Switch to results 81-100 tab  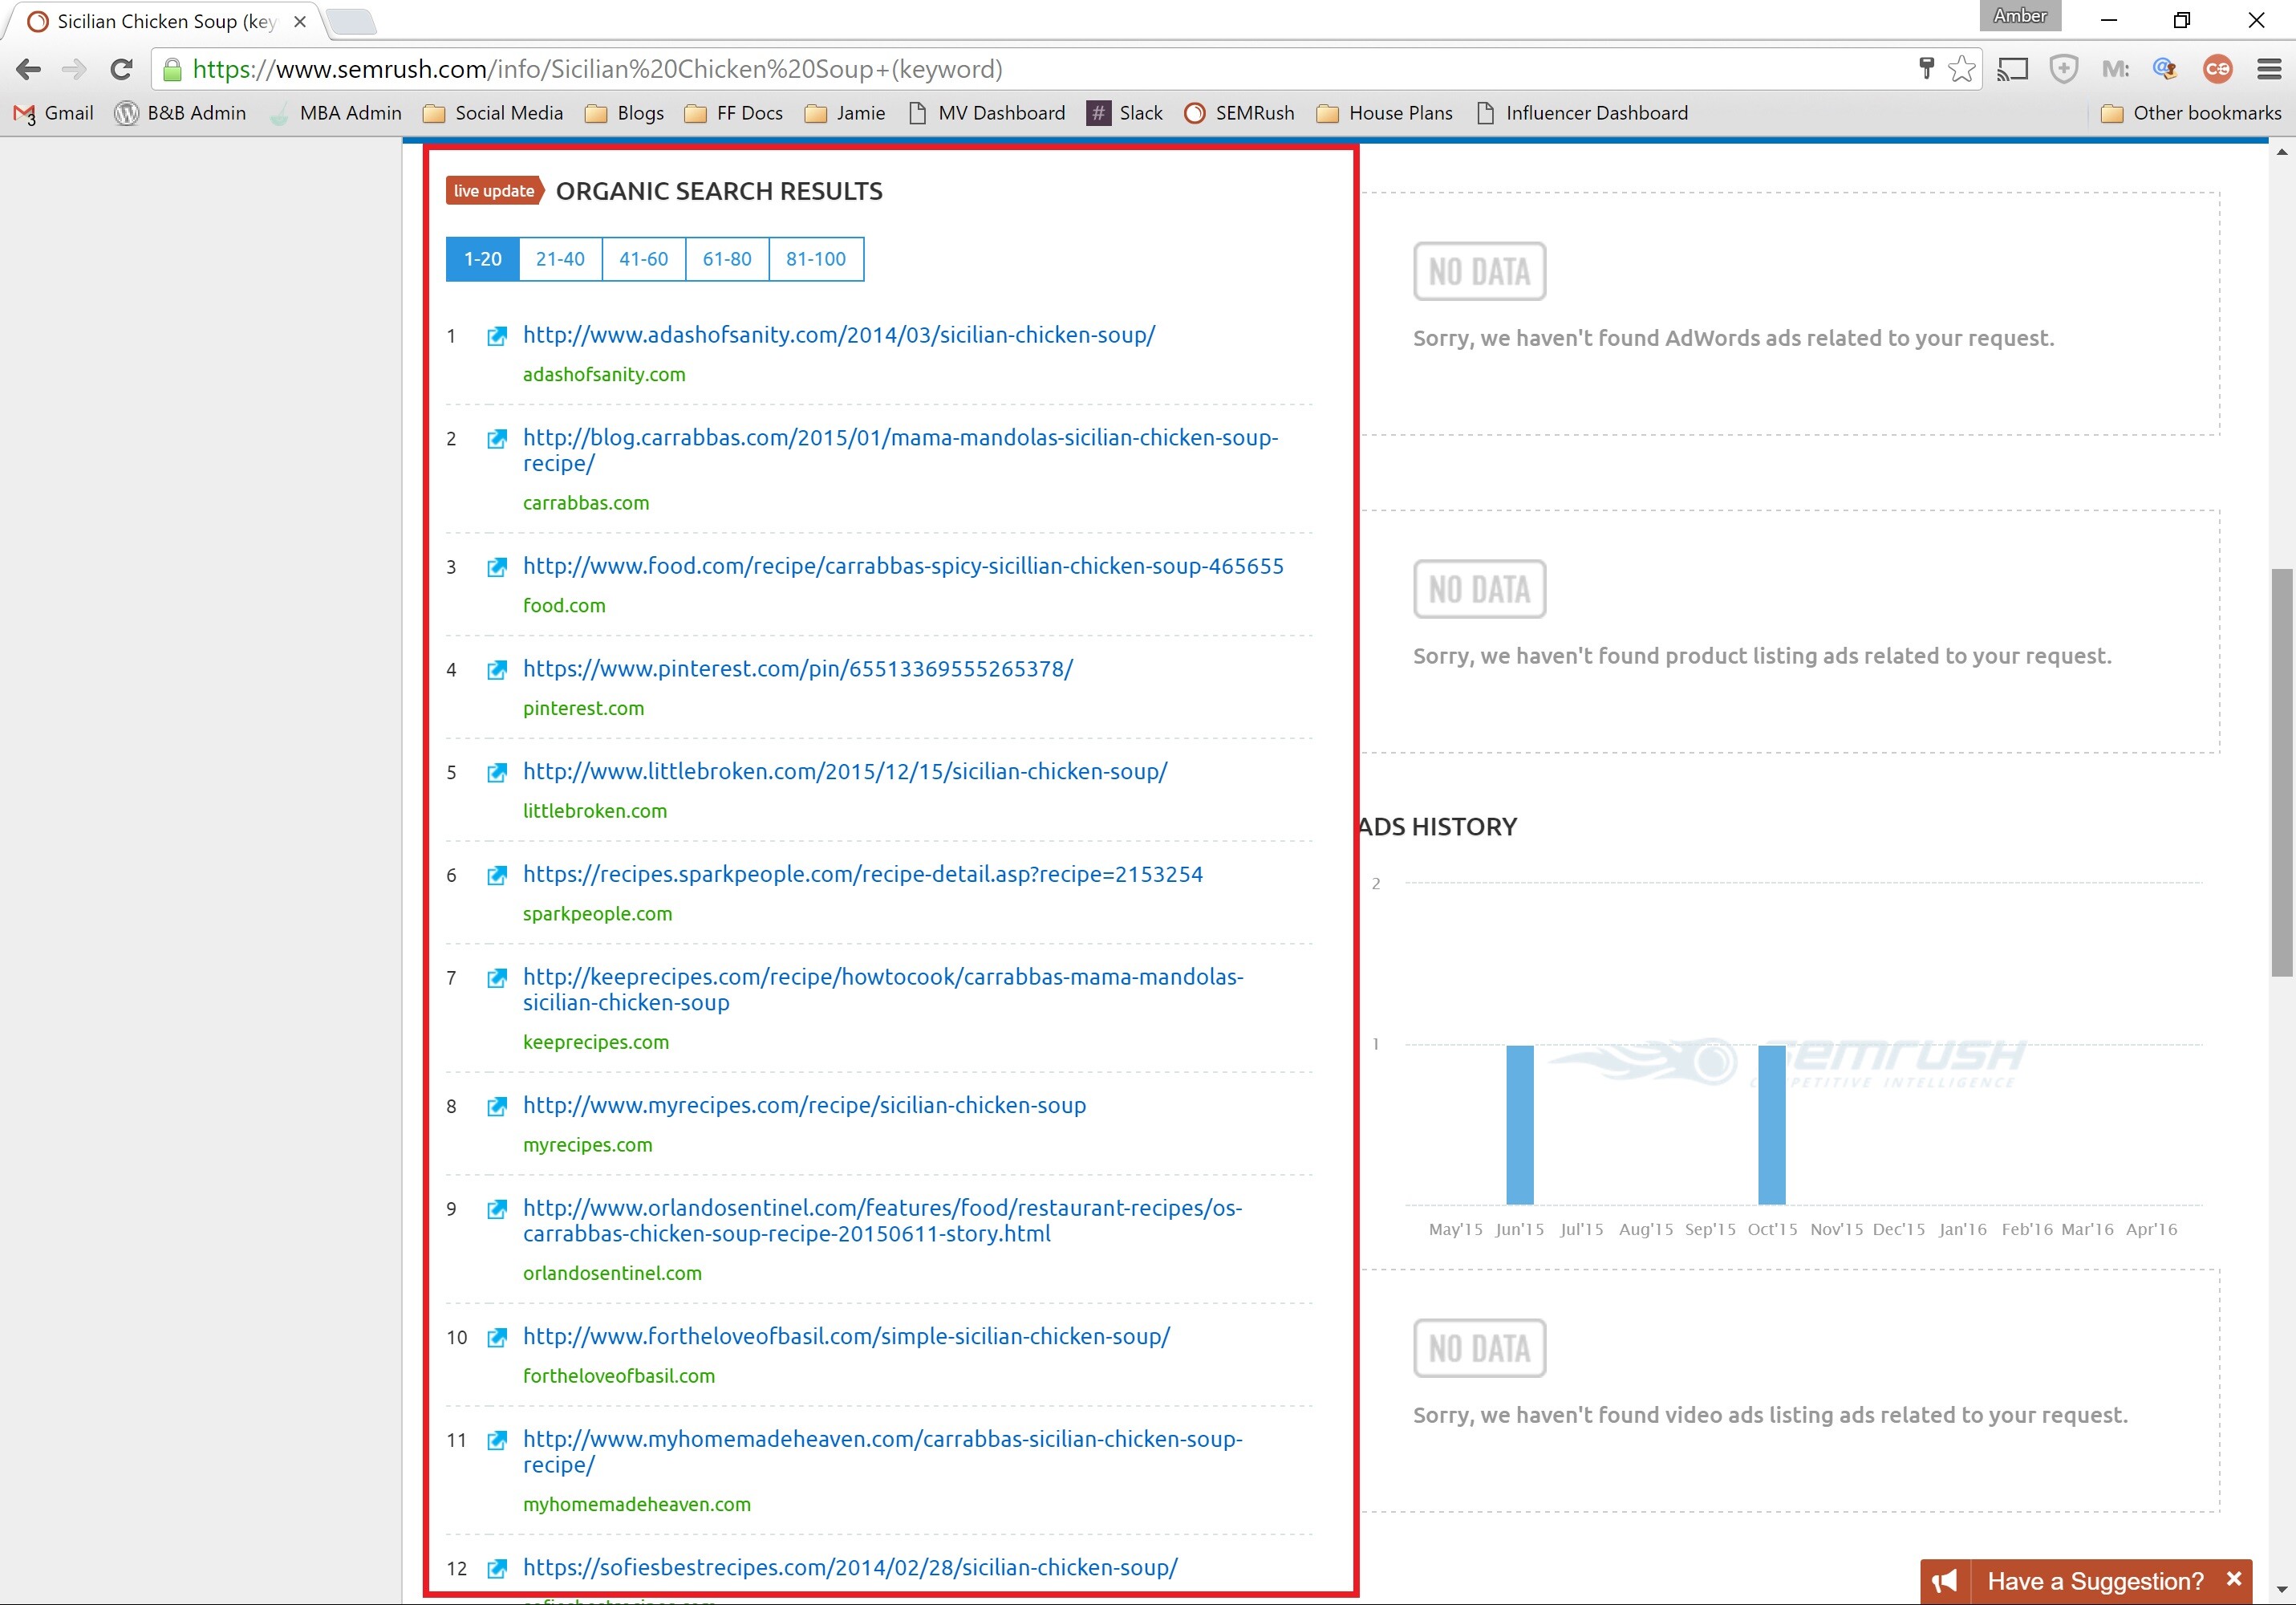click(x=816, y=259)
